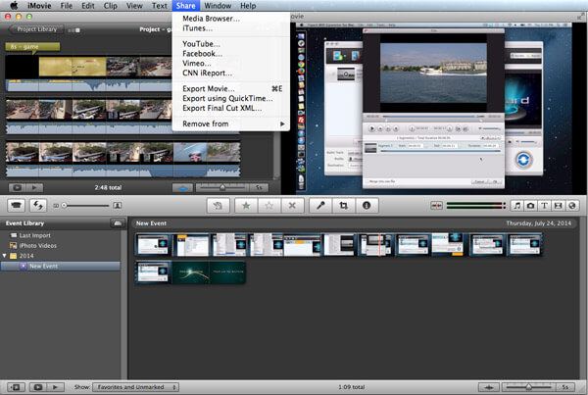The width and height of the screenshot is (588, 395).
Task: Select Last Import in Event Library
Action: point(35,235)
